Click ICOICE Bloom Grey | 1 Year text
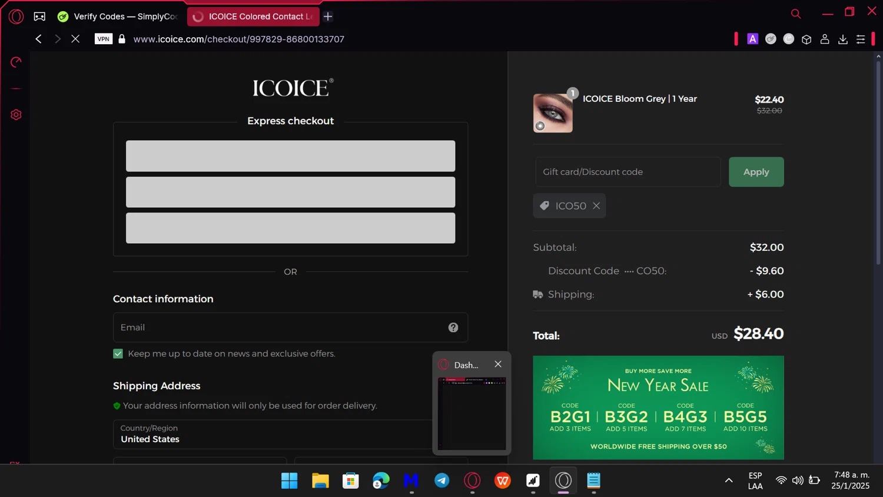Image resolution: width=883 pixels, height=497 pixels. tap(640, 99)
